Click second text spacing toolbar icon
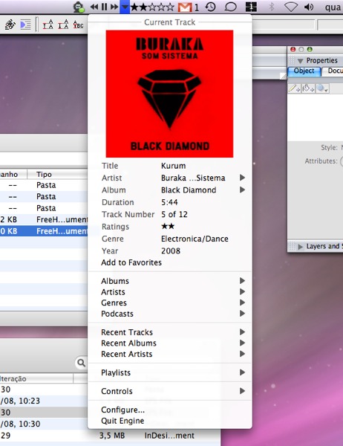The image size is (343, 446). pos(63,25)
